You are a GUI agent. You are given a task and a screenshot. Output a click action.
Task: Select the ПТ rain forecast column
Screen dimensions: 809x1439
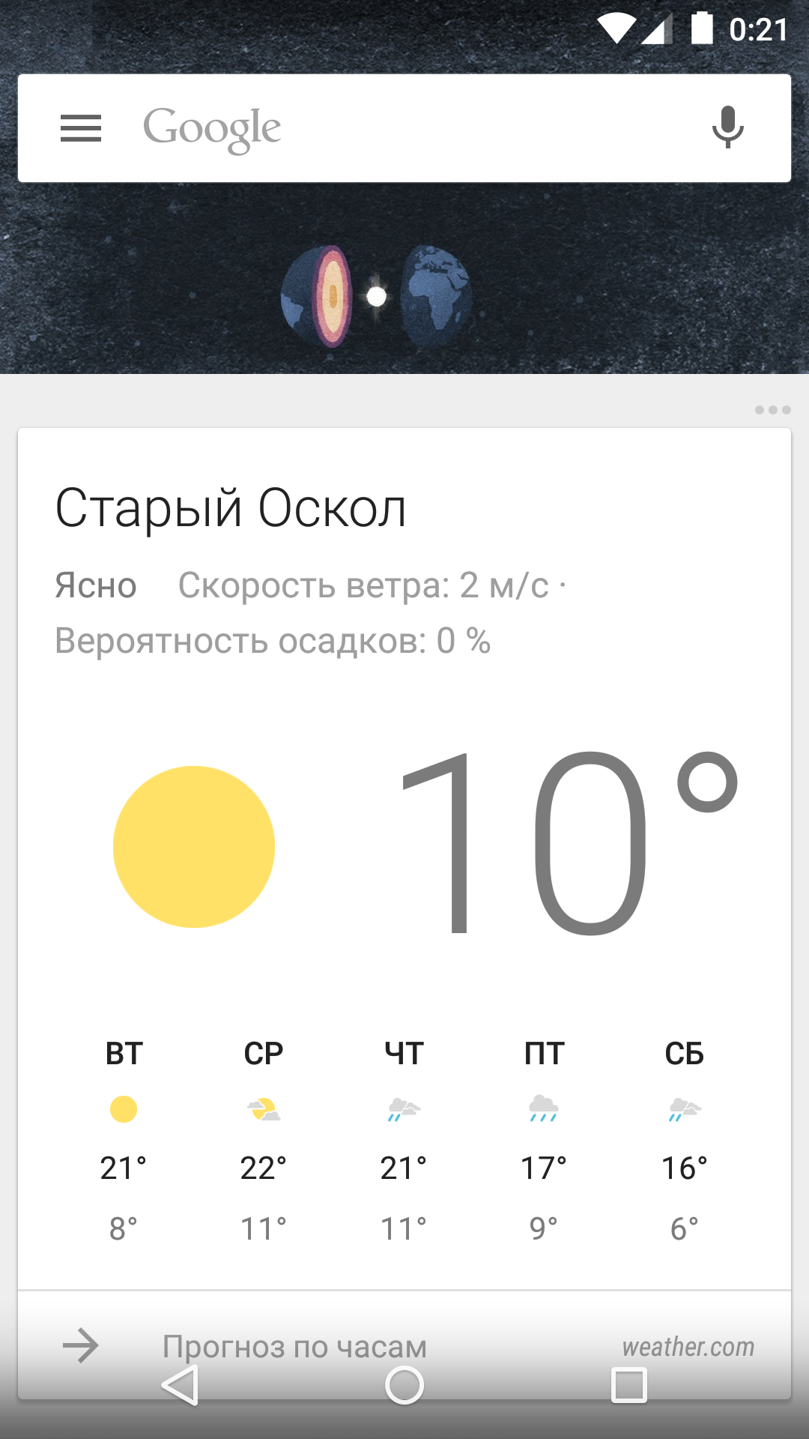pos(544,1141)
